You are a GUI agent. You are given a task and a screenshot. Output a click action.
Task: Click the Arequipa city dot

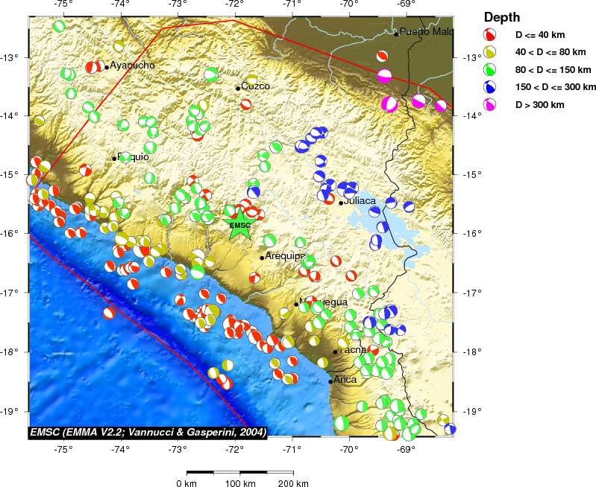[262, 258]
